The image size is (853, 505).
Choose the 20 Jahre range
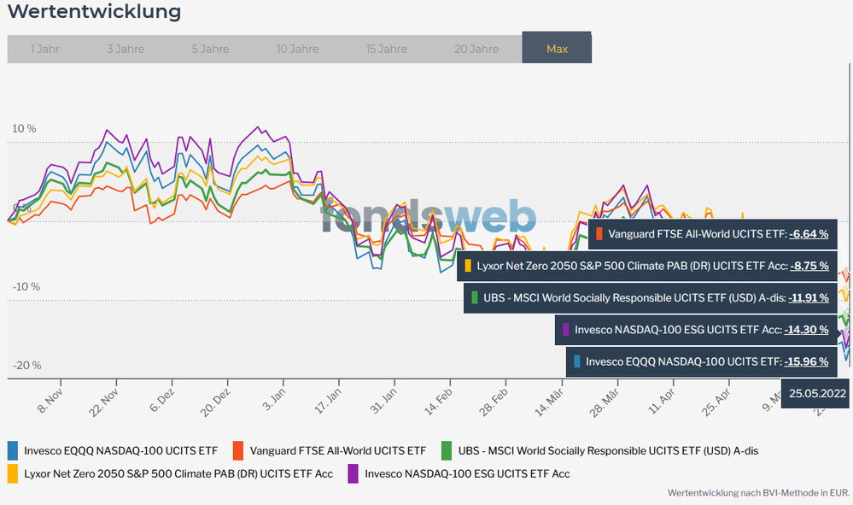click(x=476, y=49)
